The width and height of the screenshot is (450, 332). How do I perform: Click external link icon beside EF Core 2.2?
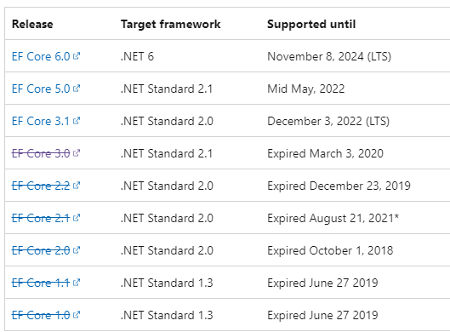(77, 186)
